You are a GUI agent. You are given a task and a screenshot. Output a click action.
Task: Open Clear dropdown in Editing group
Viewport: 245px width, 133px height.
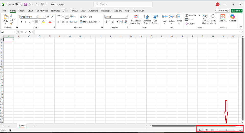tap(190, 23)
